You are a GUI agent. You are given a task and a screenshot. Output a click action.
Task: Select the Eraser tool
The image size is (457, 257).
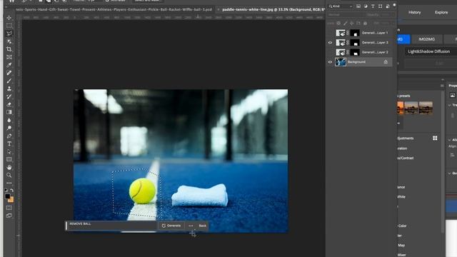9,104
